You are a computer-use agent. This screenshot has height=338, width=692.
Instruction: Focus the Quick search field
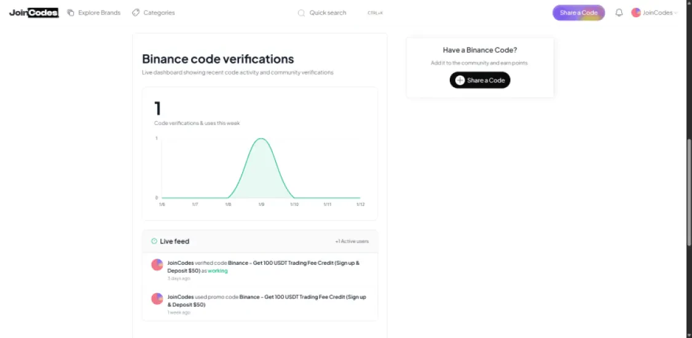(x=340, y=13)
